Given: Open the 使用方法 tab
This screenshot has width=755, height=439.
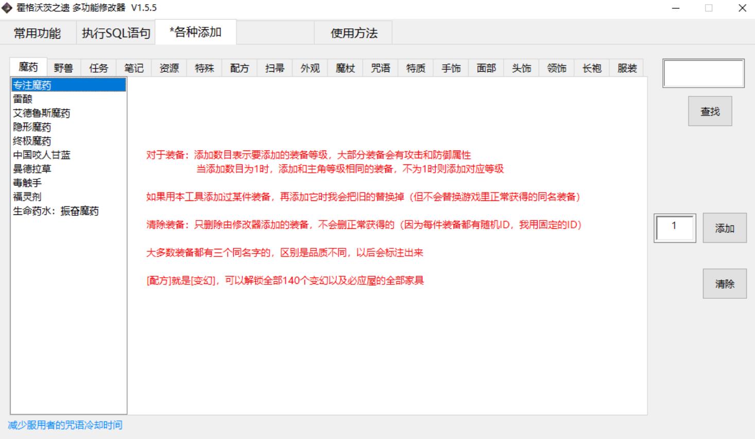Looking at the screenshot, I should (x=354, y=33).
